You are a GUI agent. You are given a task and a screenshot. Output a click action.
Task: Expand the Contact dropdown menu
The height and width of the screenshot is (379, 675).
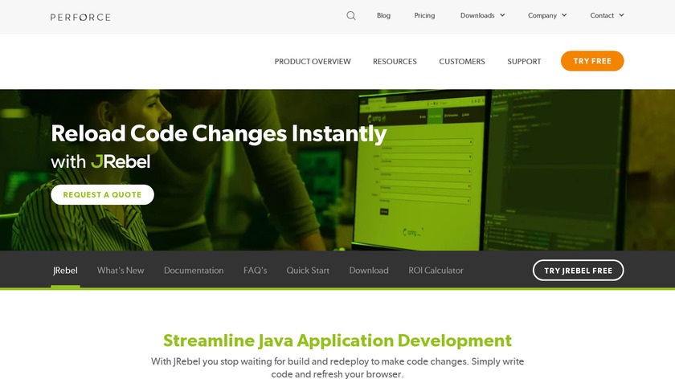pos(607,15)
